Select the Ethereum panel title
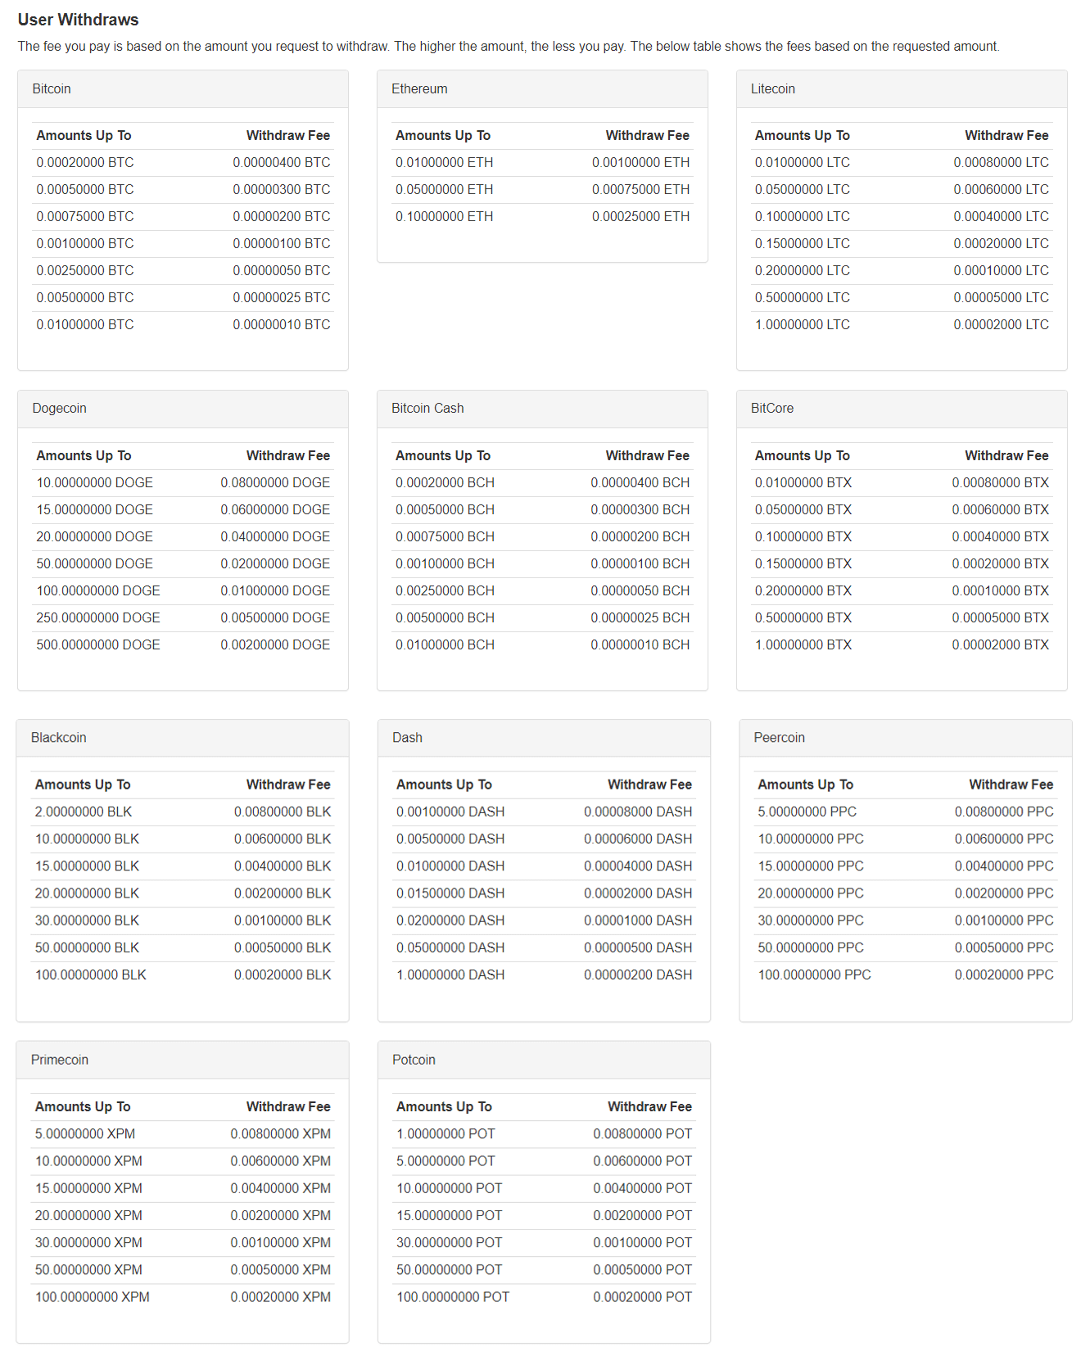1090x1361 pixels. [x=419, y=88]
